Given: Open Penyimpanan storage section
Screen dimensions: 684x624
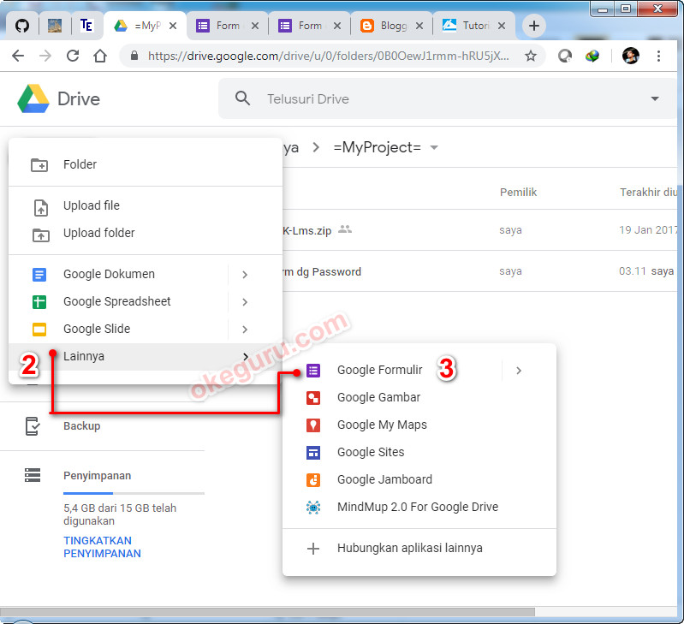Looking at the screenshot, I should coord(97,476).
